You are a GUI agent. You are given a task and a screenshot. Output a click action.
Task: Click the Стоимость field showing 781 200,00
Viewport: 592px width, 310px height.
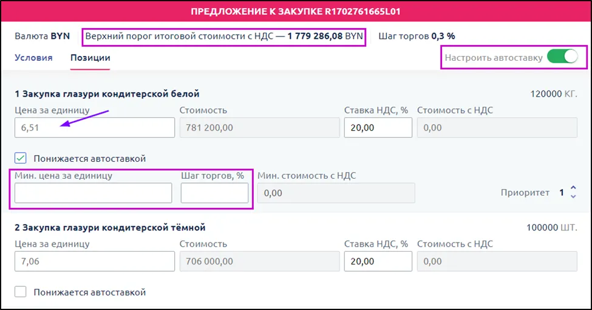[259, 128]
